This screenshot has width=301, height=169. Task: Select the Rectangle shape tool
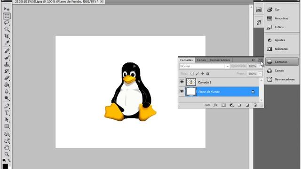tap(7, 126)
